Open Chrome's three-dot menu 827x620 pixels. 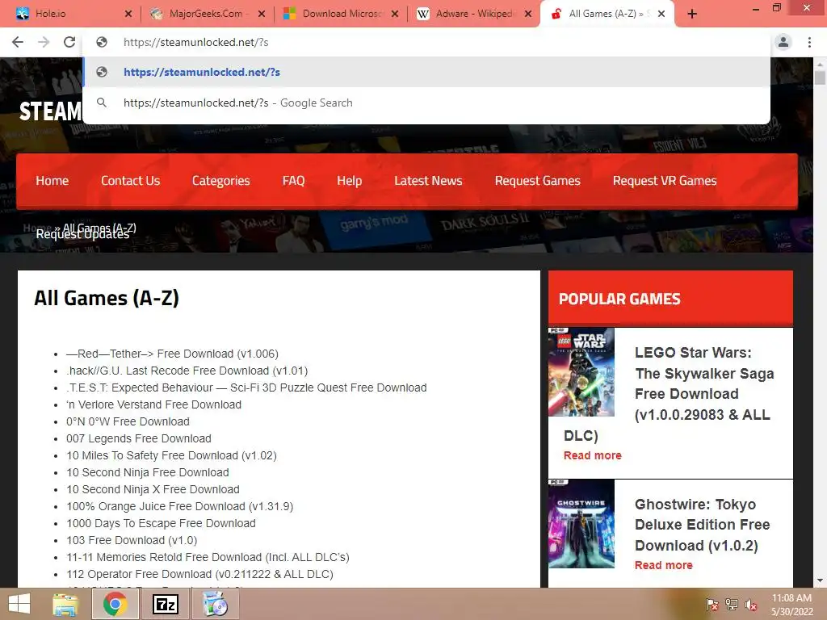[809, 42]
